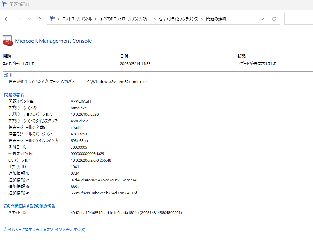Go to セキュリティとメンテナンス breadcrumb
The image size is (313, 252).
[179, 19]
